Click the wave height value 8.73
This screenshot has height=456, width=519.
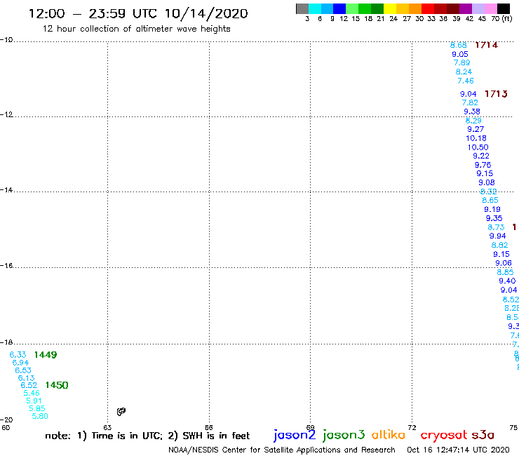[496, 227]
